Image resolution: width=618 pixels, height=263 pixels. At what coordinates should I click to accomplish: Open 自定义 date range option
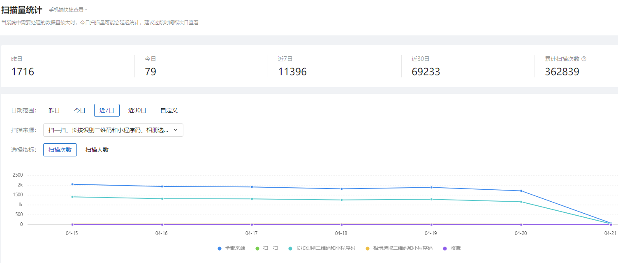point(169,110)
